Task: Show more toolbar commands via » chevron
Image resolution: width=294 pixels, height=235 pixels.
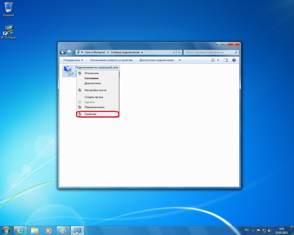Action: [x=180, y=60]
